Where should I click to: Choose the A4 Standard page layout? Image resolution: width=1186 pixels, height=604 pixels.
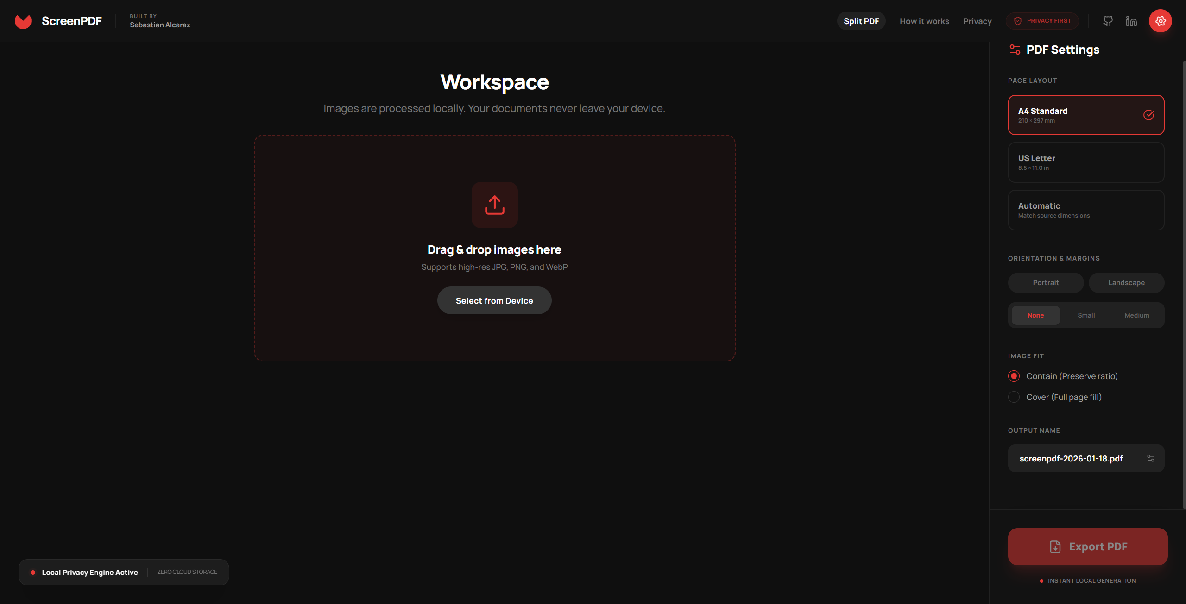pos(1085,115)
